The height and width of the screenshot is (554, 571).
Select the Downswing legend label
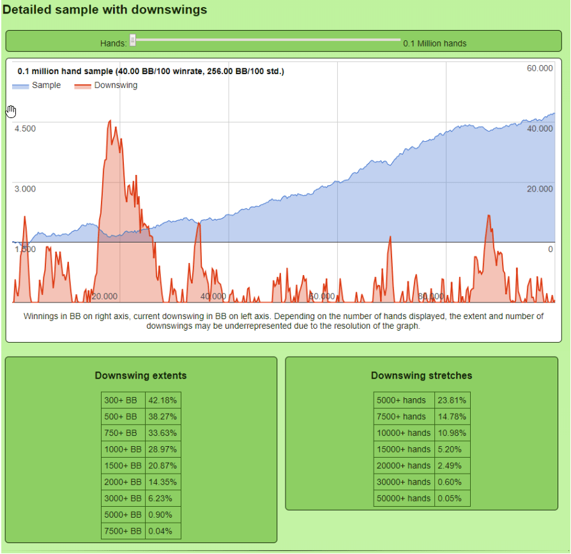(116, 86)
